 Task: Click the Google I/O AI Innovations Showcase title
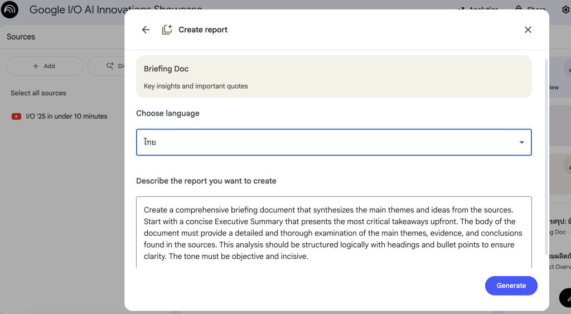coord(115,9)
